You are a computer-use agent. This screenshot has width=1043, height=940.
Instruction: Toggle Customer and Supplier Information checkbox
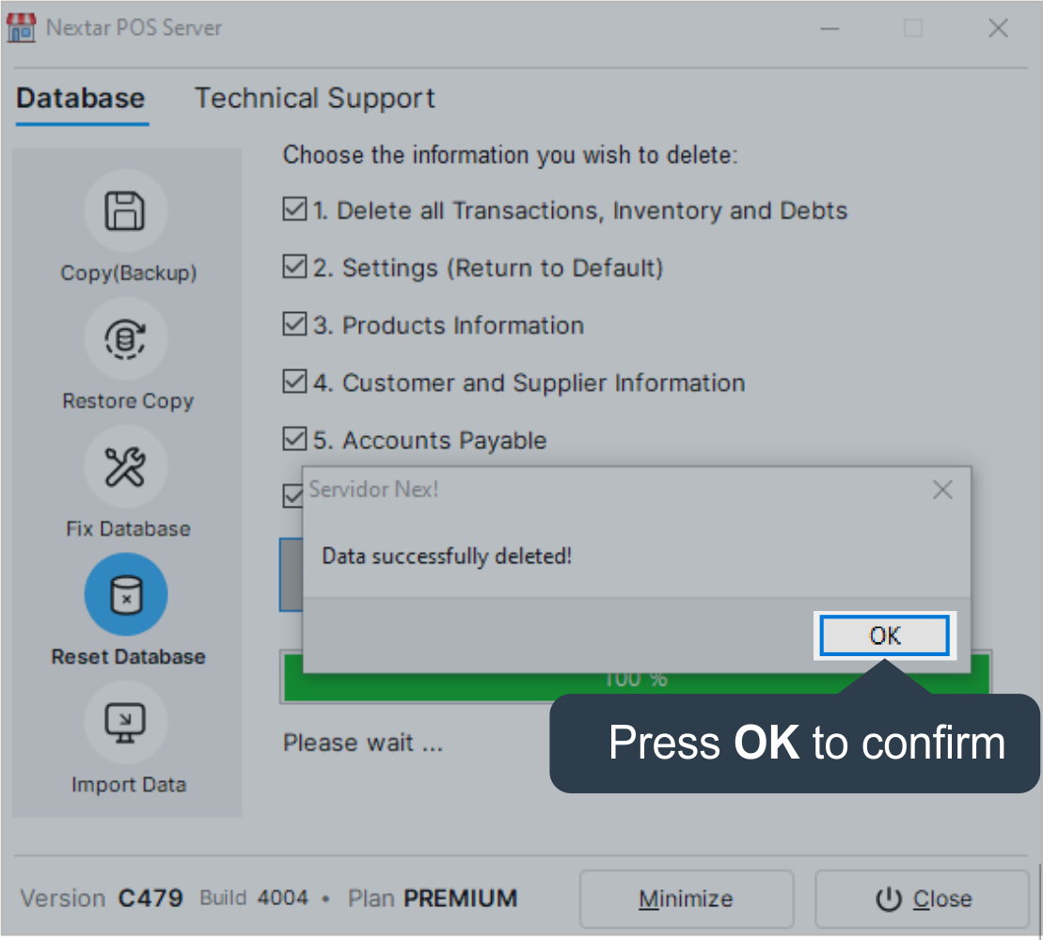click(294, 382)
